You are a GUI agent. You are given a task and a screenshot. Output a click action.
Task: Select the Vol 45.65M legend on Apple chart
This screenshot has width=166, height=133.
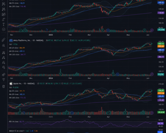13,87
